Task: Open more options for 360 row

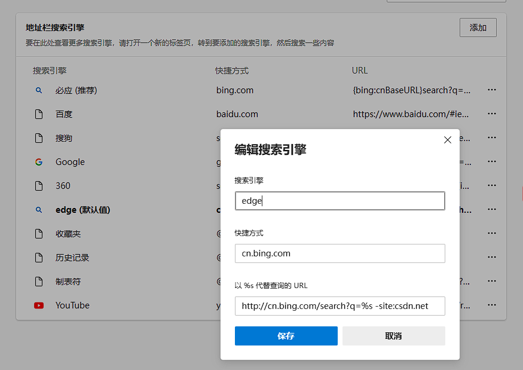Action: 492,185
